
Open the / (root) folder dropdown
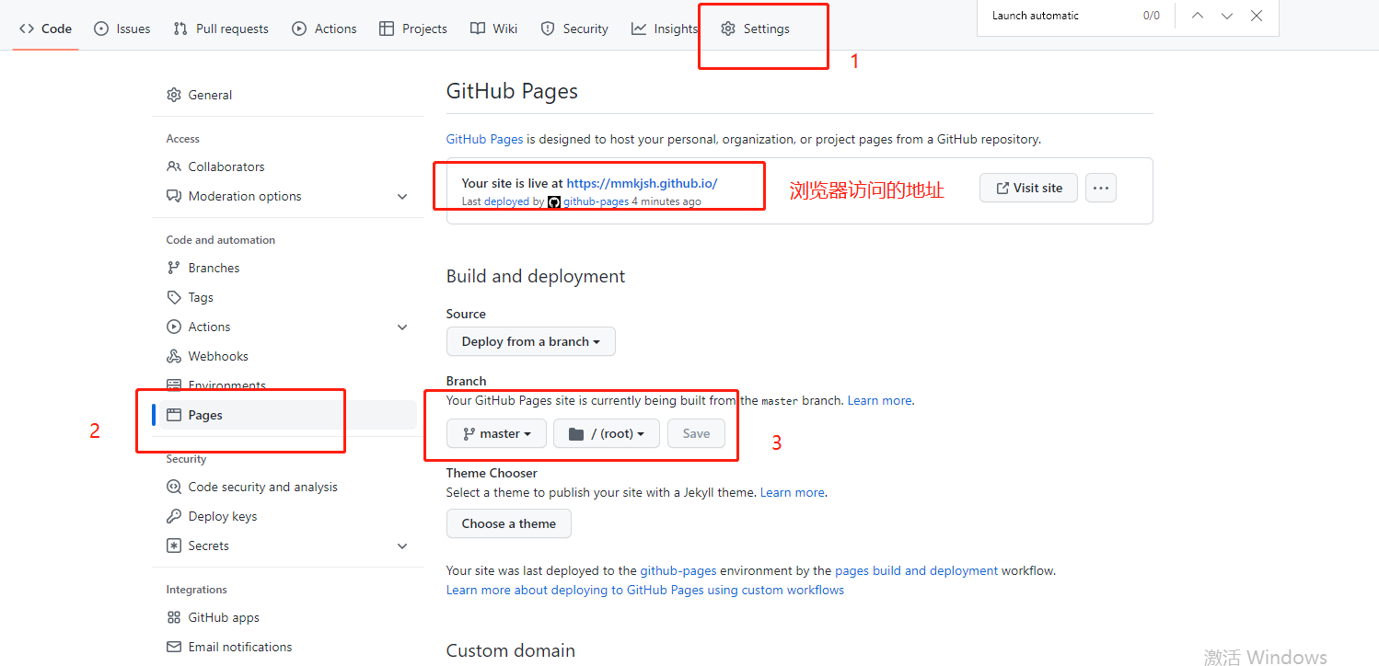(x=607, y=433)
